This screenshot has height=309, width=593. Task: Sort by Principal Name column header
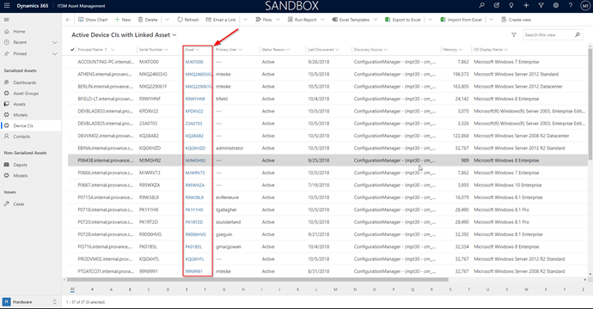[x=96, y=50]
